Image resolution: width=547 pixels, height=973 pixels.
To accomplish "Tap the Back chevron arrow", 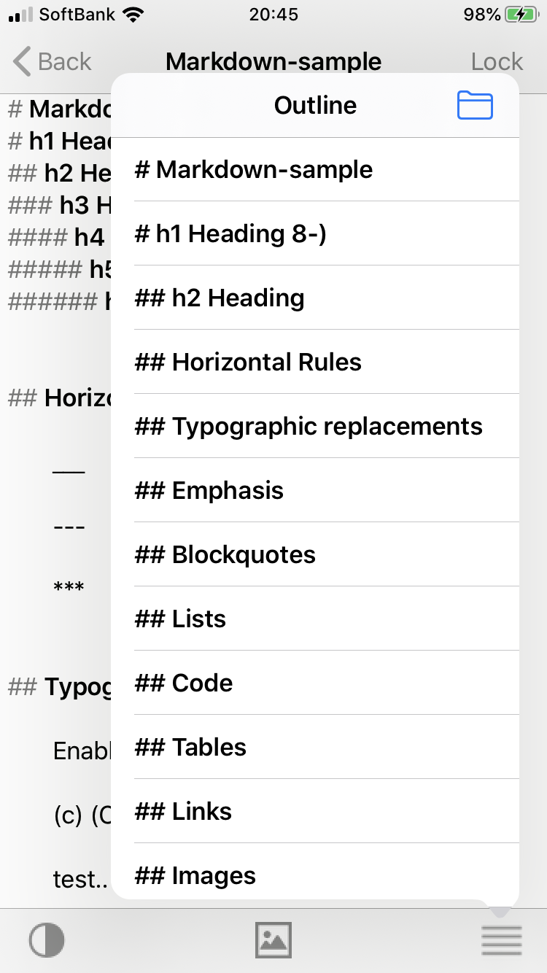I will [22, 61].
